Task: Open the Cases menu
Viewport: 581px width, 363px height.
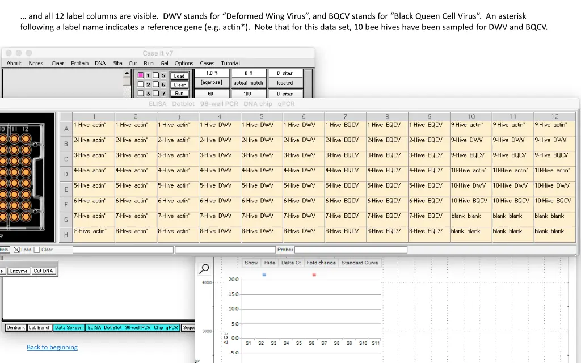Action: [x=207, y=64]
